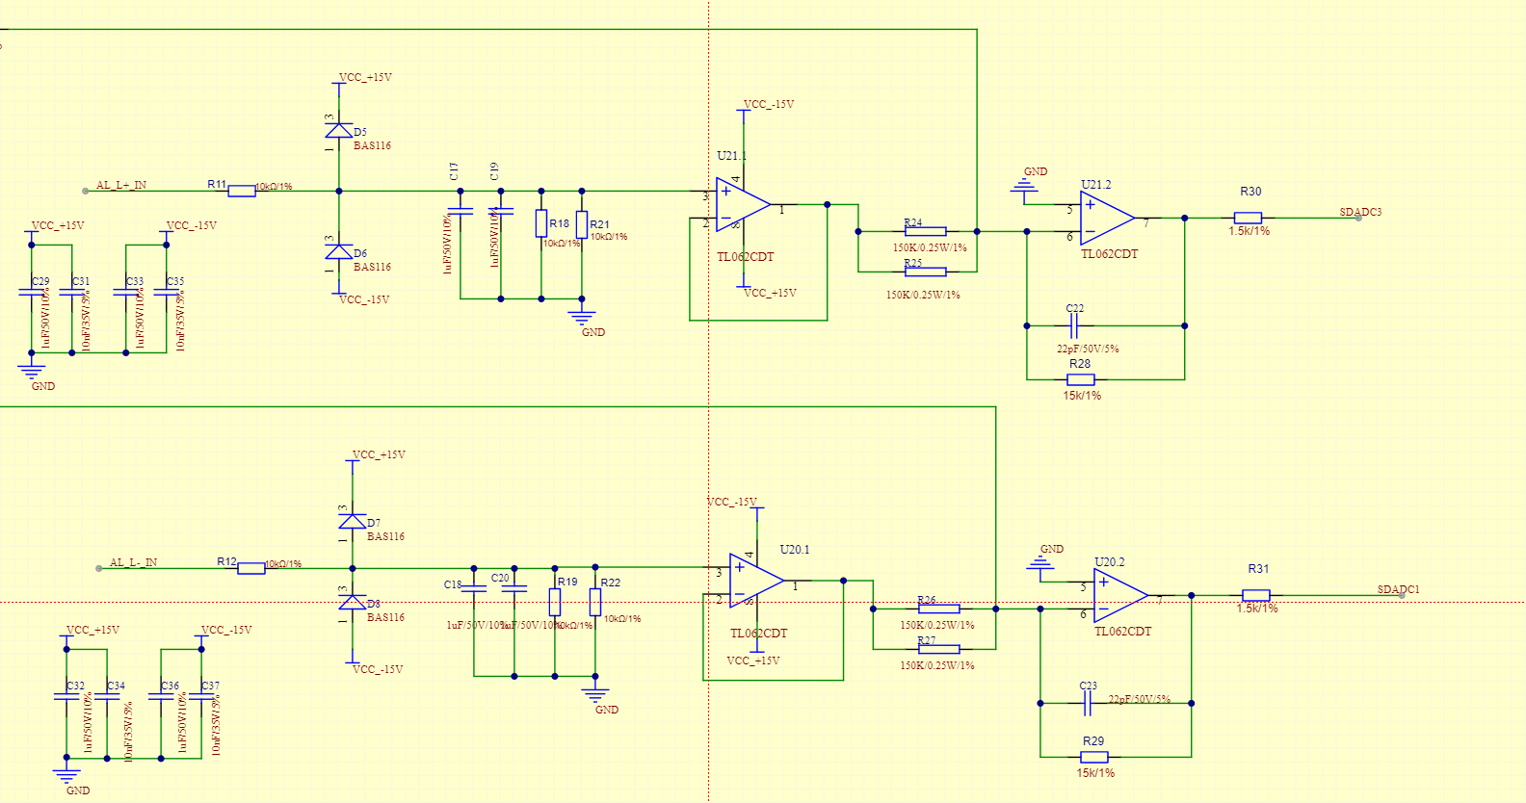Select capacitor C34 symbol
The image size is (1526, 803).
107,695
